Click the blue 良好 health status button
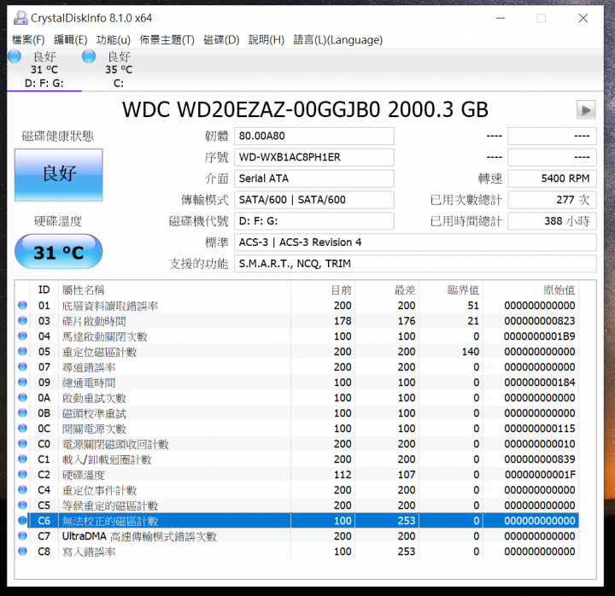Viewport: 615px width, 596px height. pos(59,175)
